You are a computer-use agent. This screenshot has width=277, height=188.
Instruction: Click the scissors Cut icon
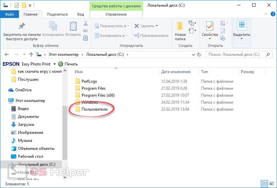(x=86, y=24)
